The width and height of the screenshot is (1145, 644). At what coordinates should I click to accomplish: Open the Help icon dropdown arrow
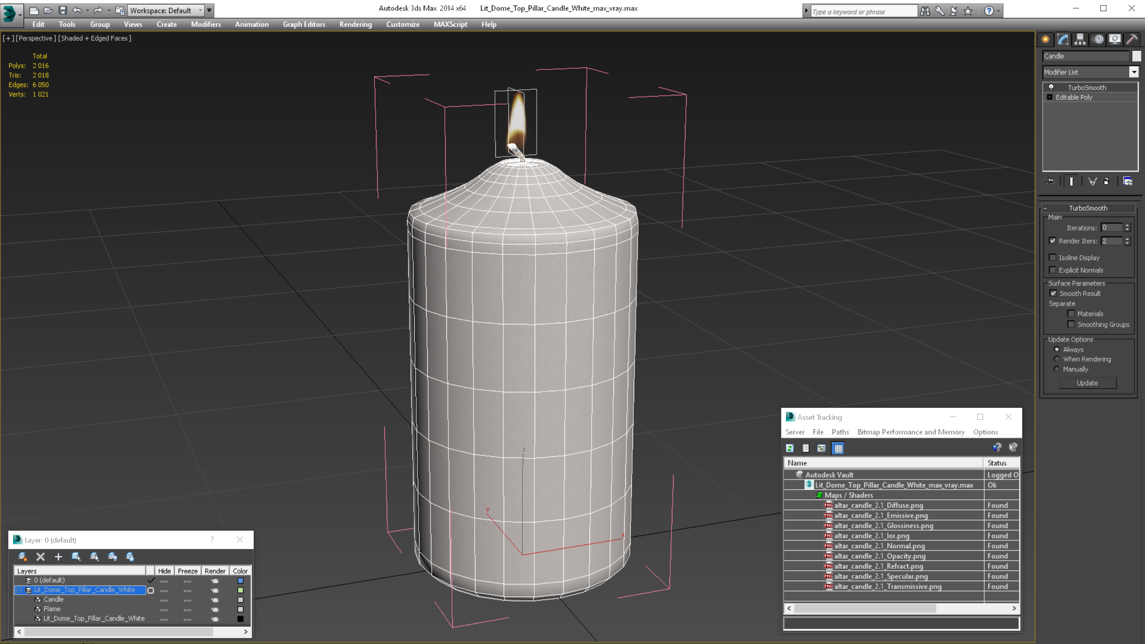(x=999, y=11)
